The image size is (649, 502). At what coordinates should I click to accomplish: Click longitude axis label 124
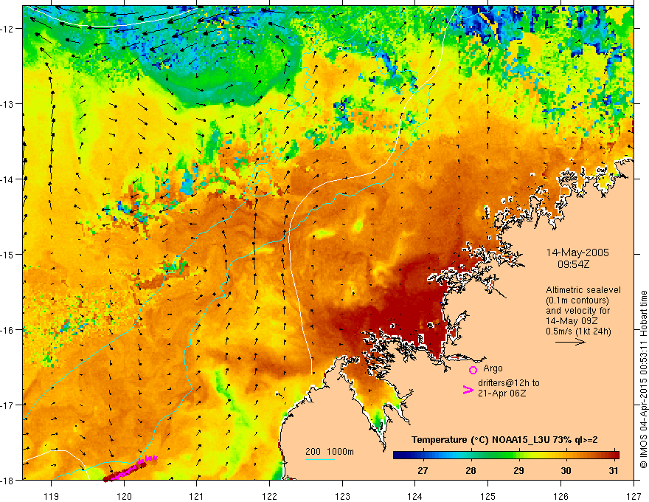pos(415,496)
